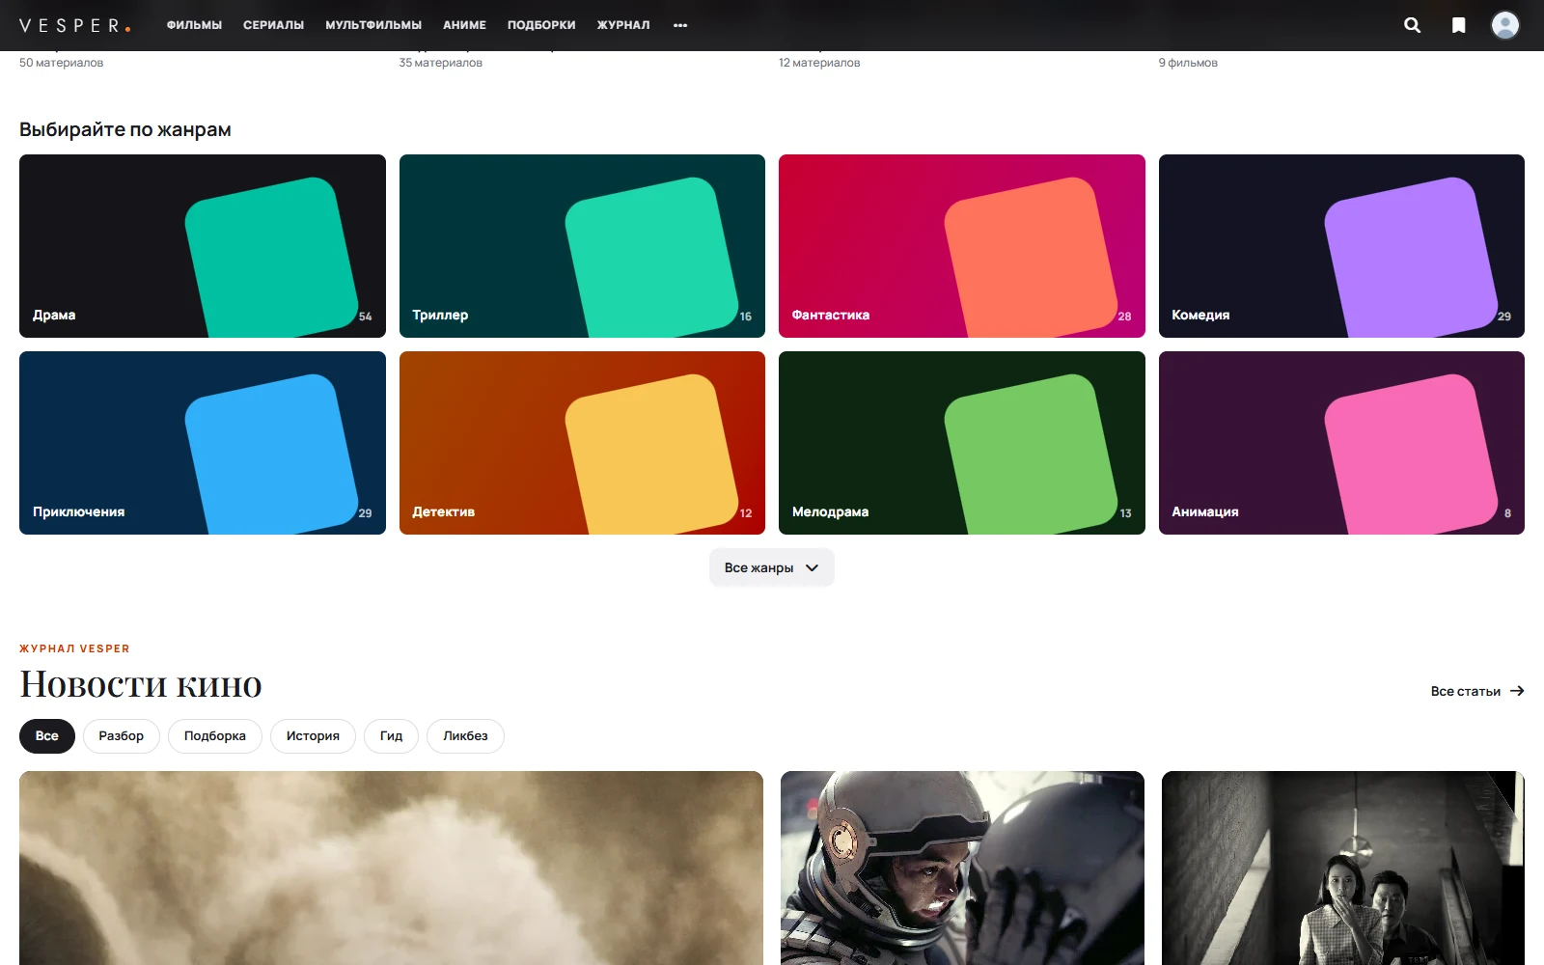
Task: Open the Анимация genre card
Action: (x=1341, y=443)
